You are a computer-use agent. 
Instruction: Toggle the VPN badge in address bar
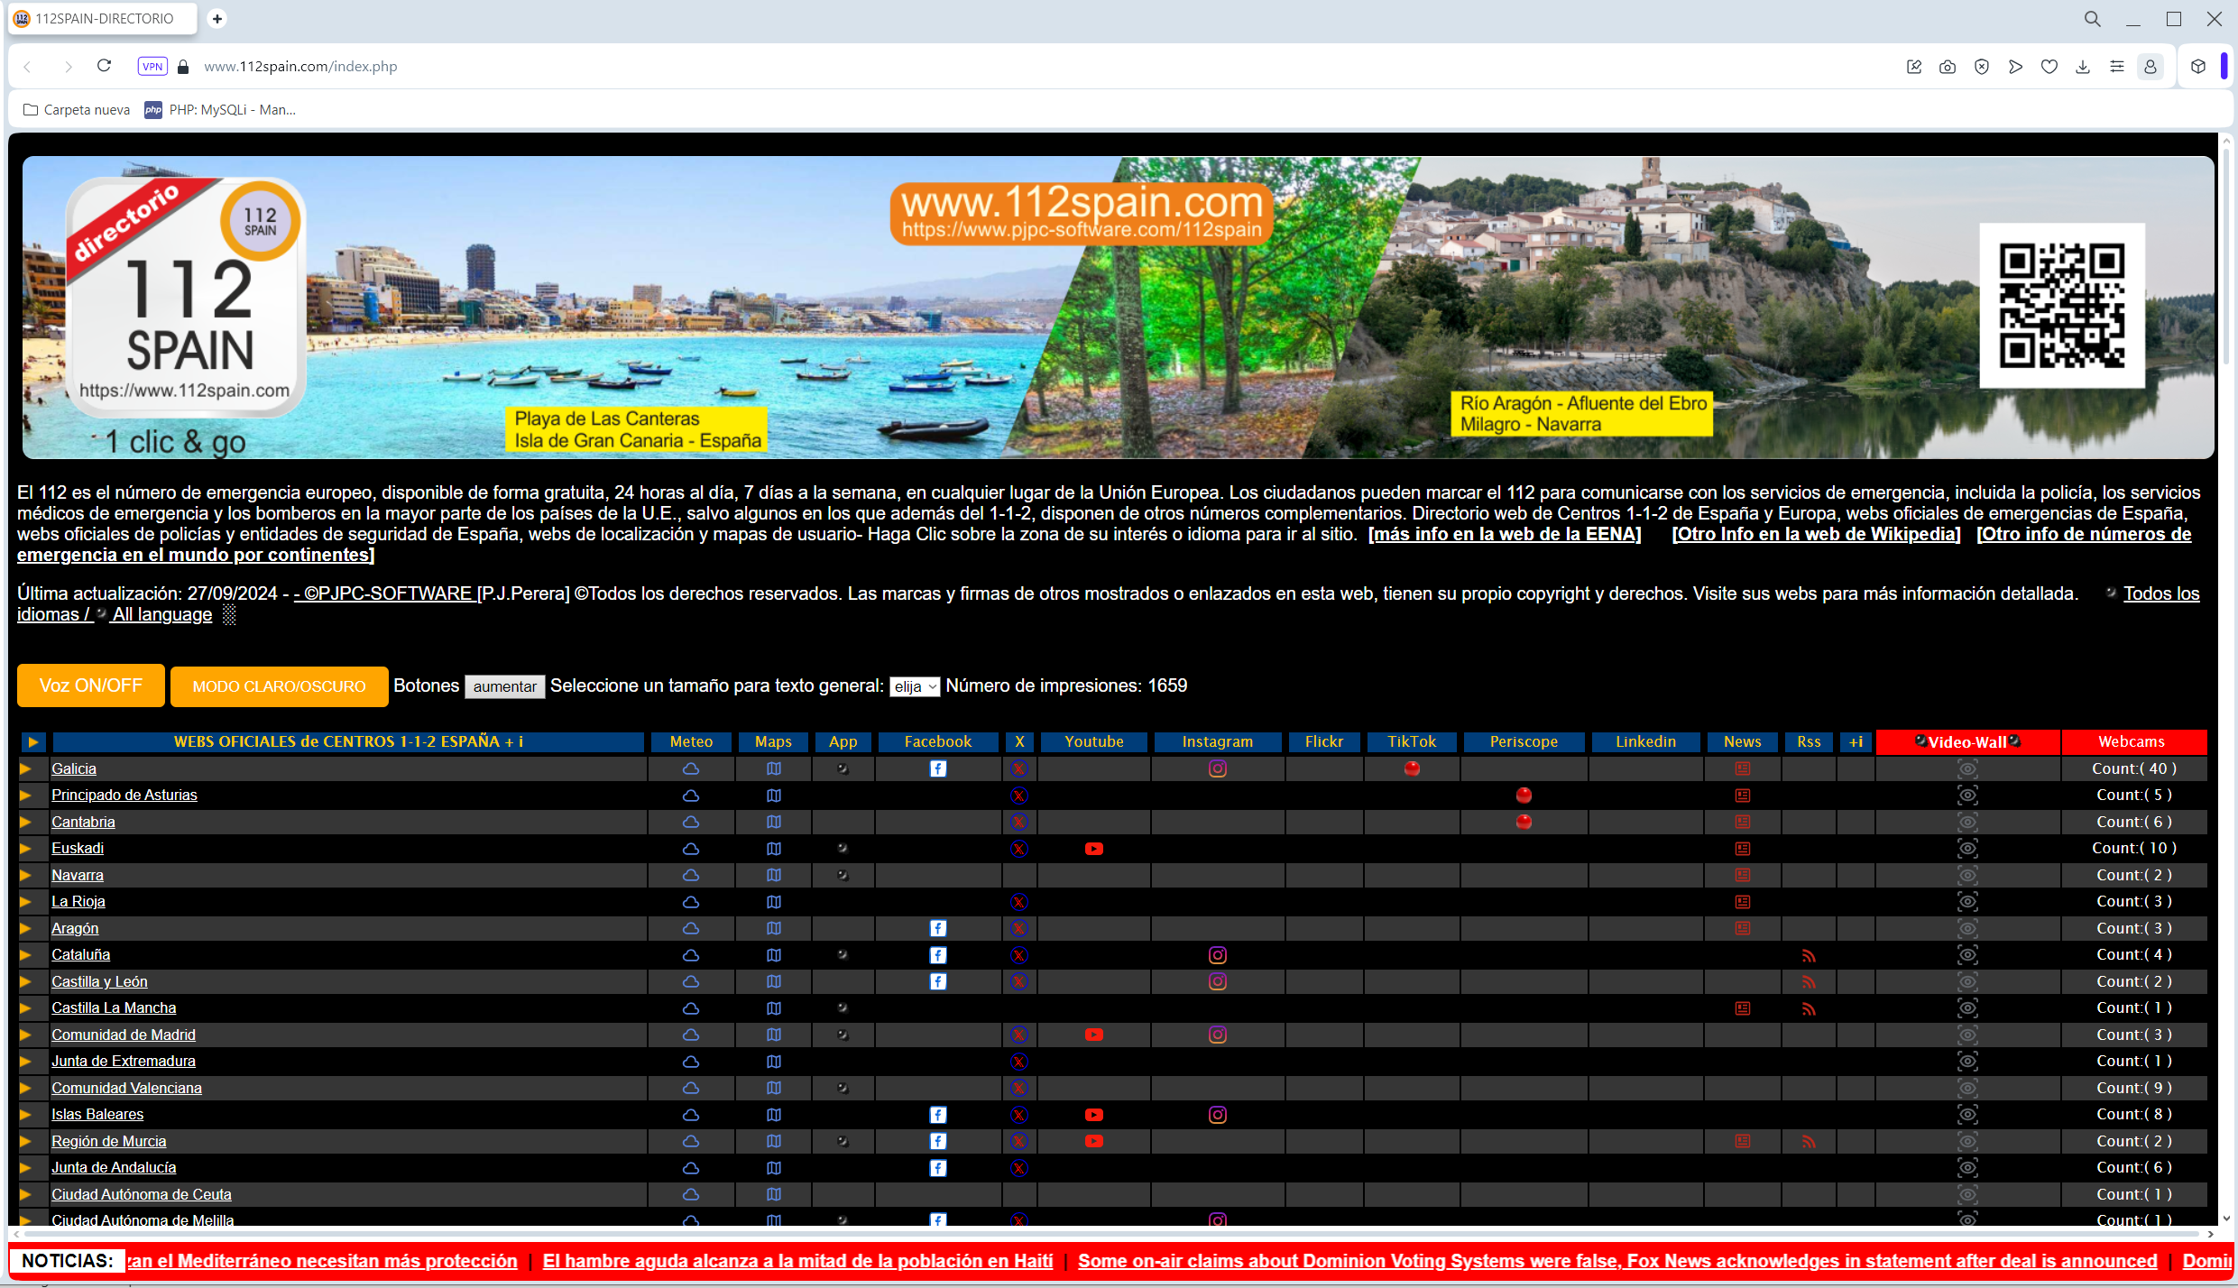tap(152, 67)
